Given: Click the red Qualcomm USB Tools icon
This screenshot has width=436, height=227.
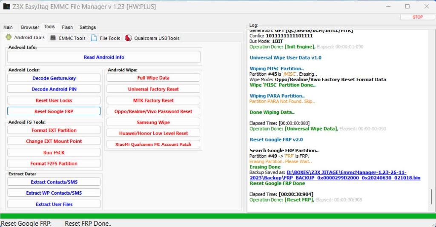Looking at the screenshot, I should point(128,38).
